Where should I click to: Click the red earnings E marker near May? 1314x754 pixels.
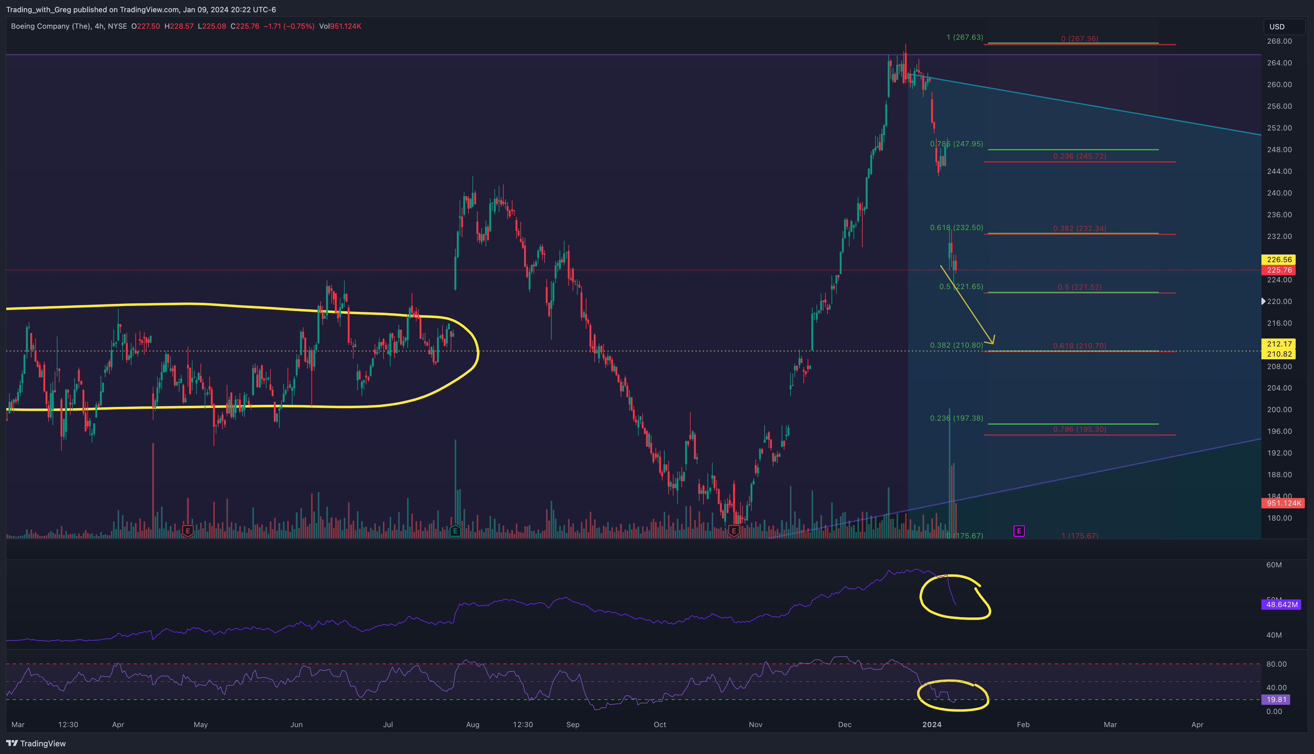click(x=188, y=531)
